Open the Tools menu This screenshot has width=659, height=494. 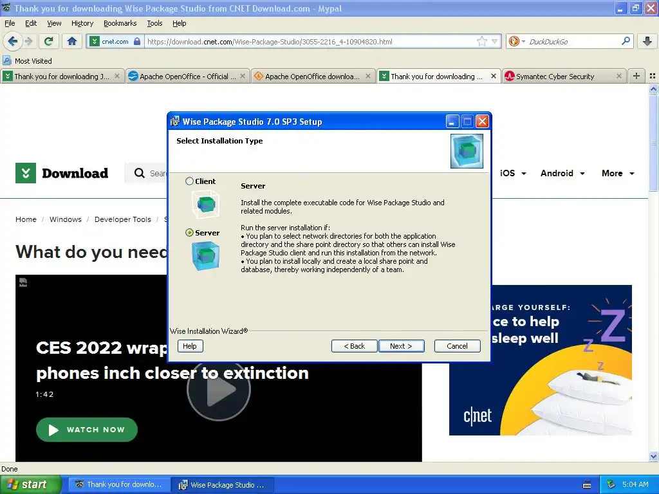coord(154,23)
